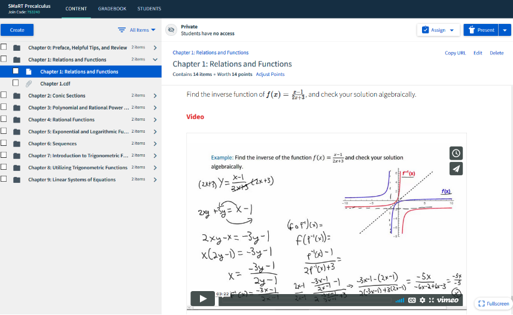Click the Chapter 5 folder icon

pyautogui.click(x=17, y=132)
